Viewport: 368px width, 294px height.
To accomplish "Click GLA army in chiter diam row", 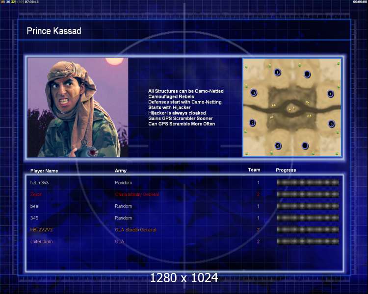I will point(119,241).
